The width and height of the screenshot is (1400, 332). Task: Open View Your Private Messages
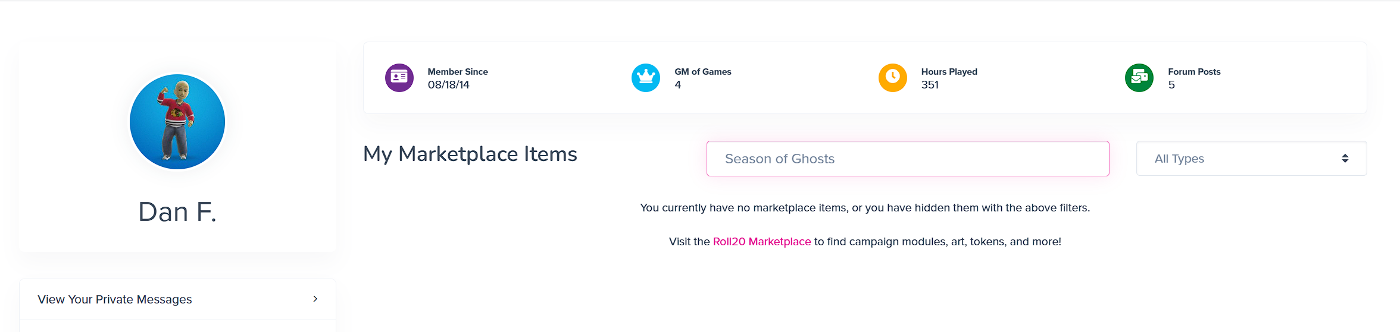[115, 299]
